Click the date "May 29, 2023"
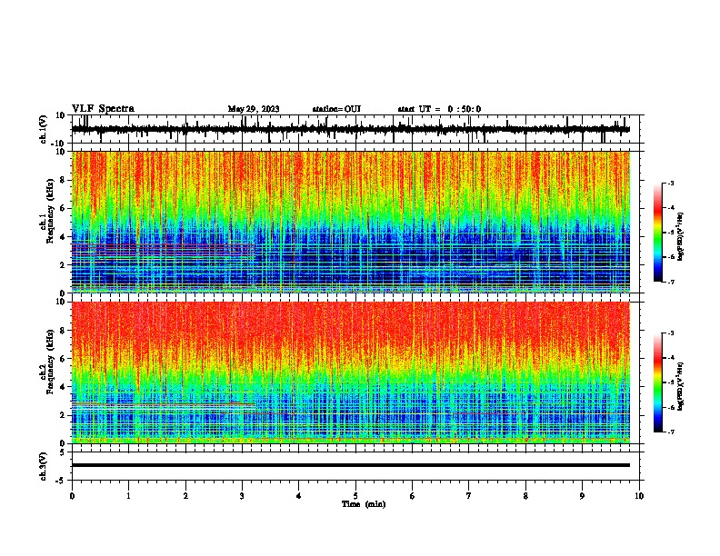720x556 pixels. point(254,109)
